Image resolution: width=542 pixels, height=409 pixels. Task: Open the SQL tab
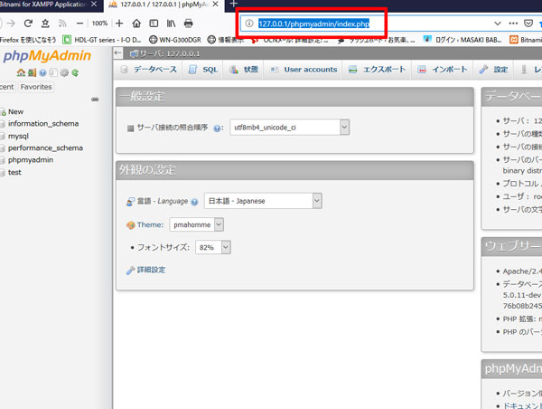tap(203, 70)
